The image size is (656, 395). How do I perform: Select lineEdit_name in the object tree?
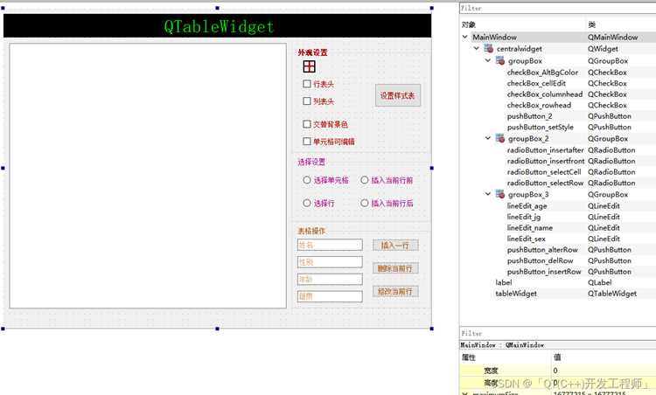point(530,228)
